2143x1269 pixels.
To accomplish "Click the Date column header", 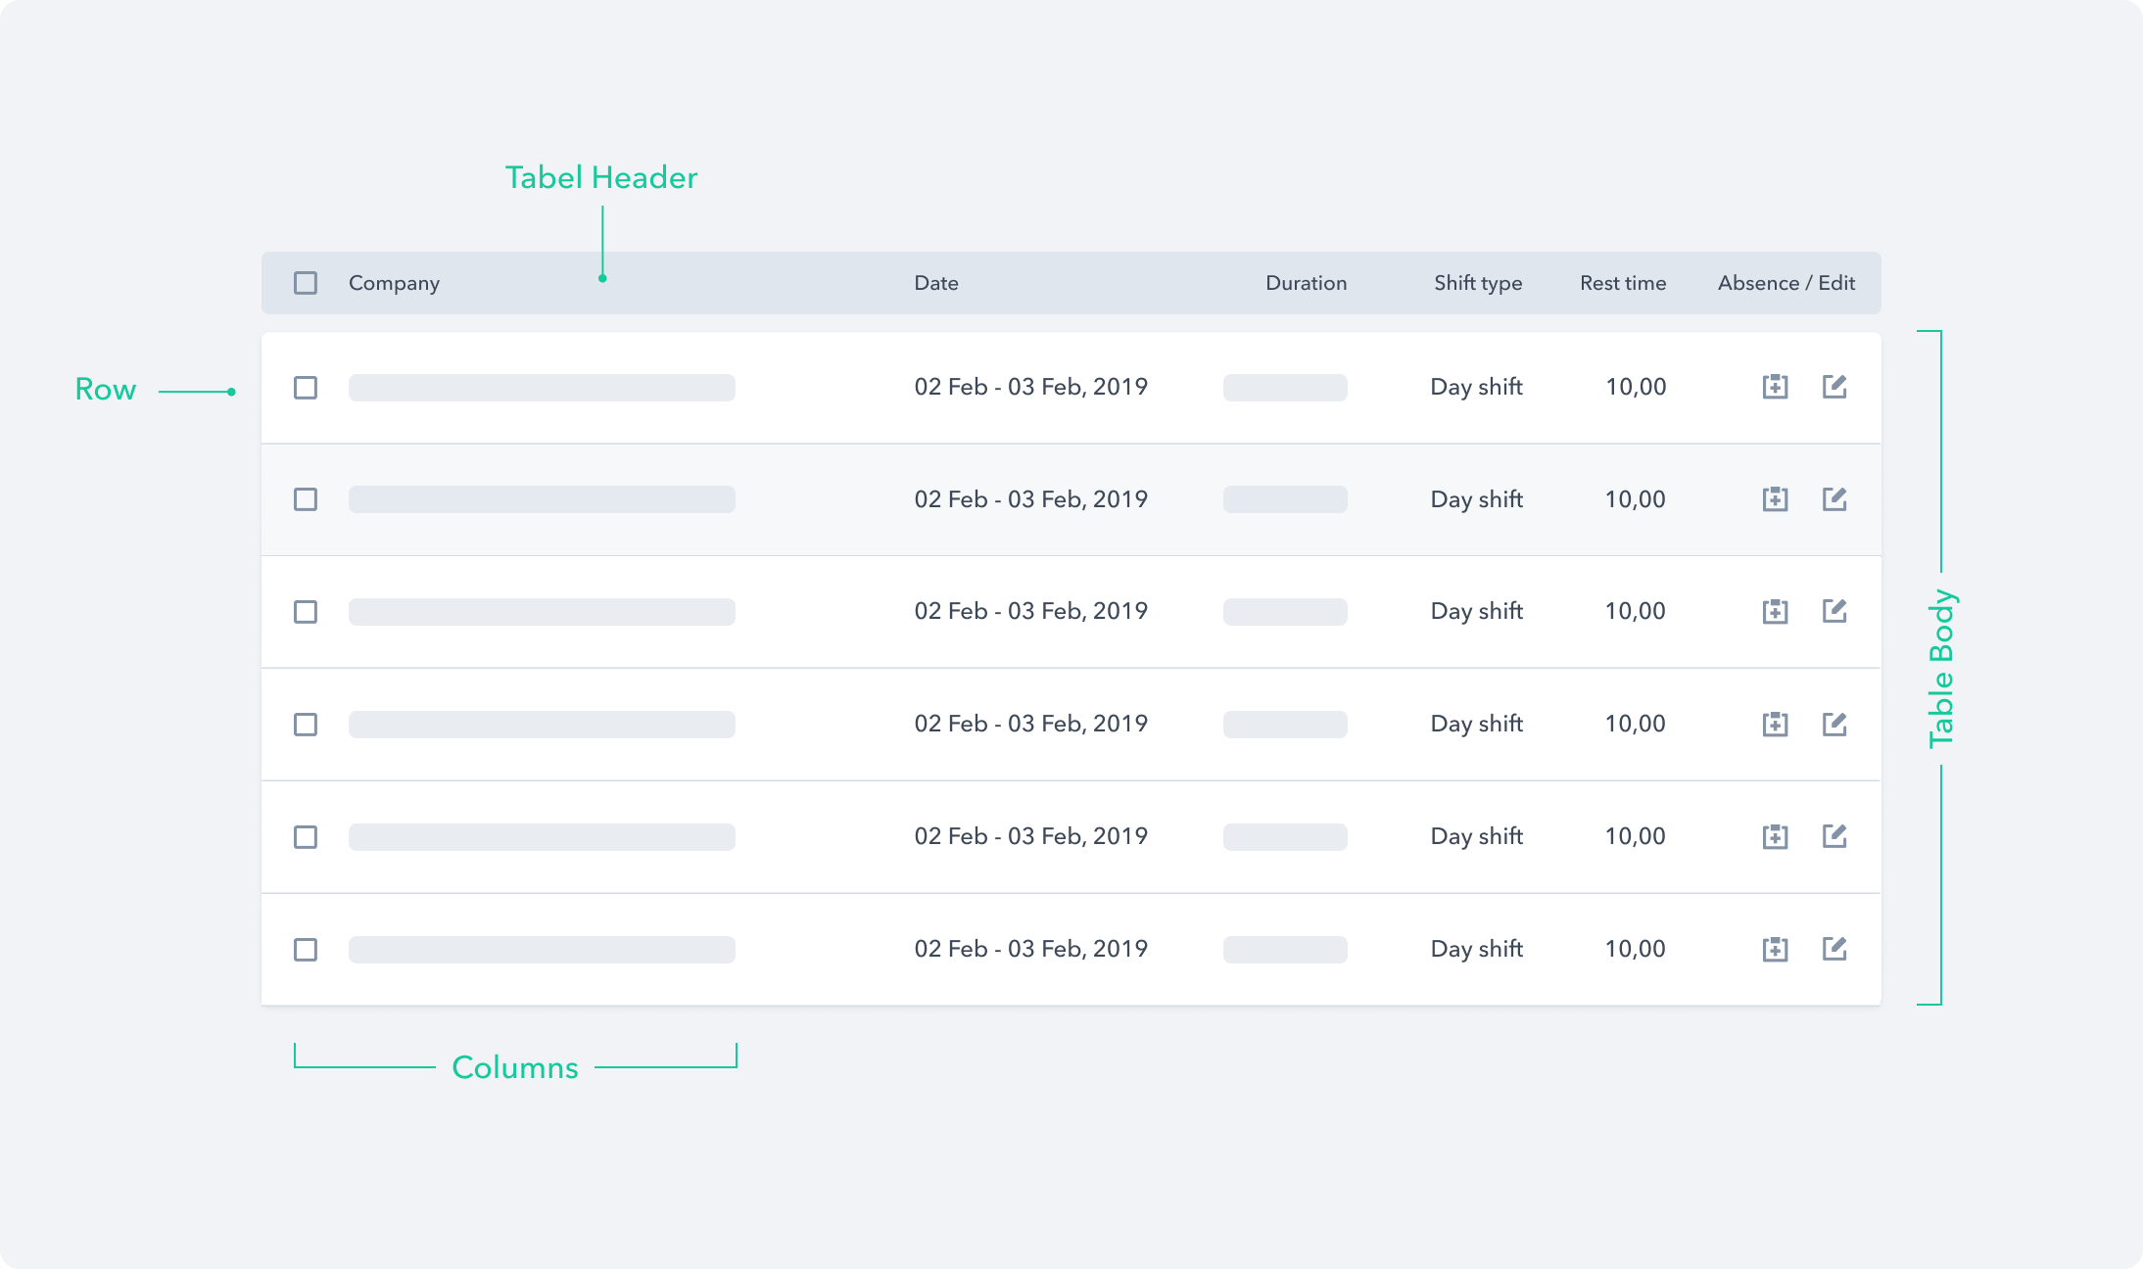I will pos(935,282).
